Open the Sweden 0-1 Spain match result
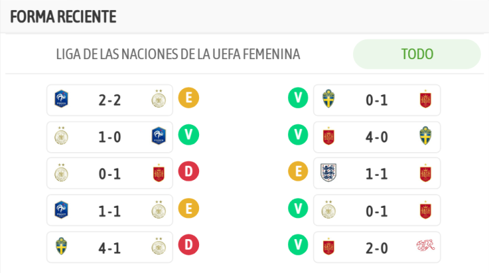Screen dimensions: 489x273 click(x=376, y=100)
